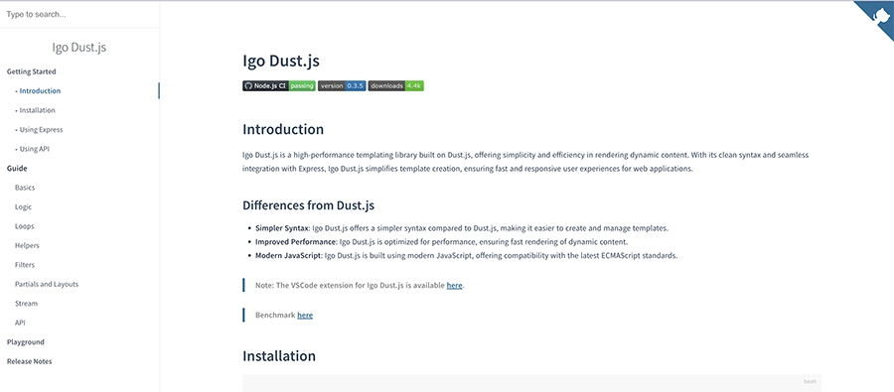894x392 pixels.
Task: Click the bash code block
Action: point(532,383)
